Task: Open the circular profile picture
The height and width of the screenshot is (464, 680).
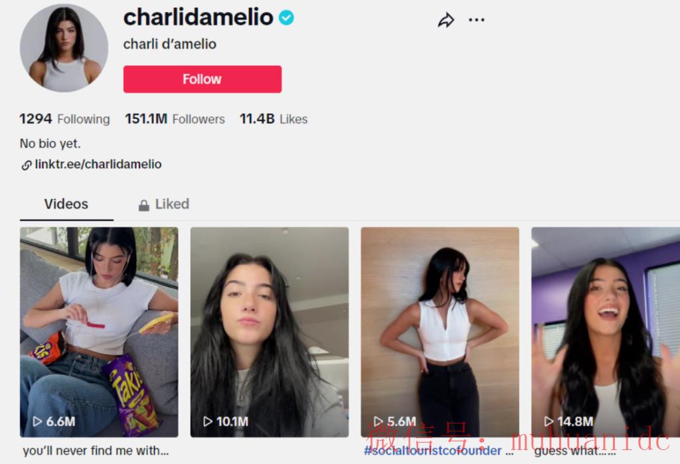Action: tap(64, 48)
